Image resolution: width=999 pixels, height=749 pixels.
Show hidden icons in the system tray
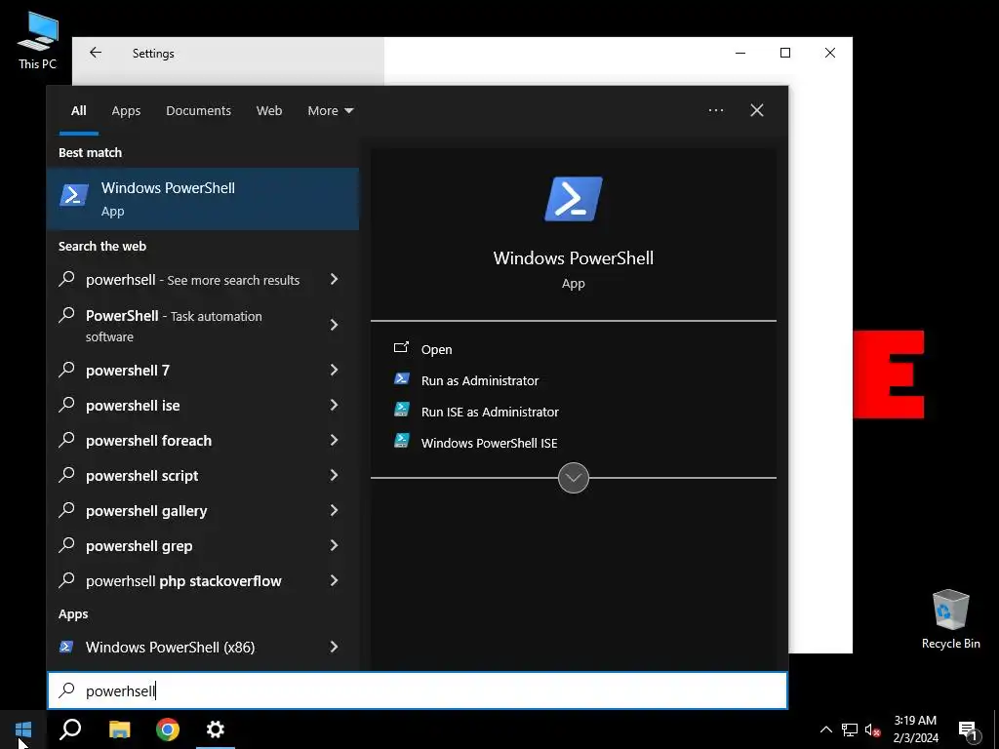coord(825,729)
